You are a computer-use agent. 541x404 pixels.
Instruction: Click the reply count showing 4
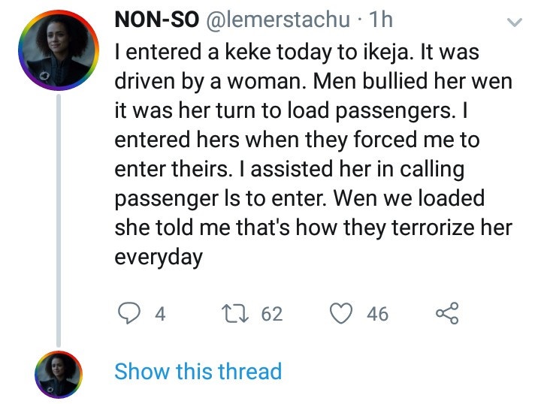(159, 313)
